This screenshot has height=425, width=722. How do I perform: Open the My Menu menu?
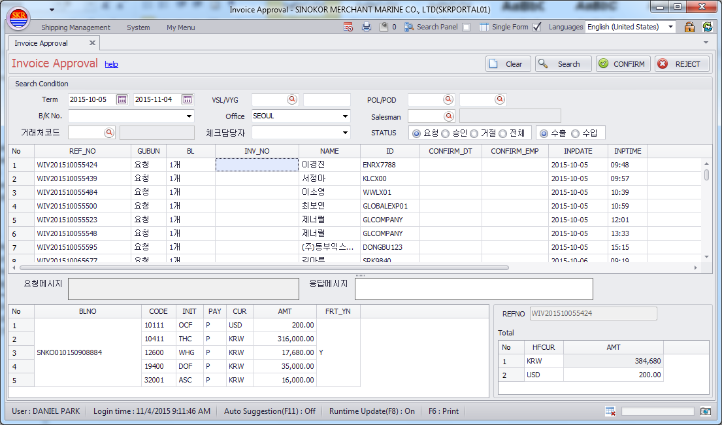click(x=180, y=27)
